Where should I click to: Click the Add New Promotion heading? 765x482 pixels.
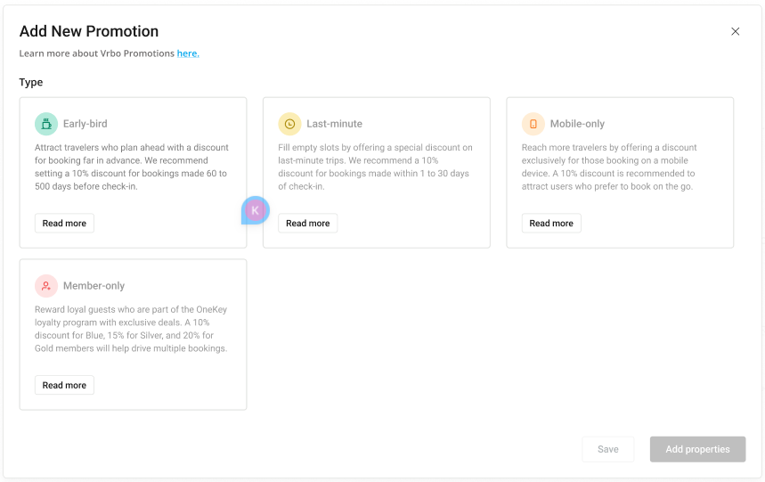89,31
